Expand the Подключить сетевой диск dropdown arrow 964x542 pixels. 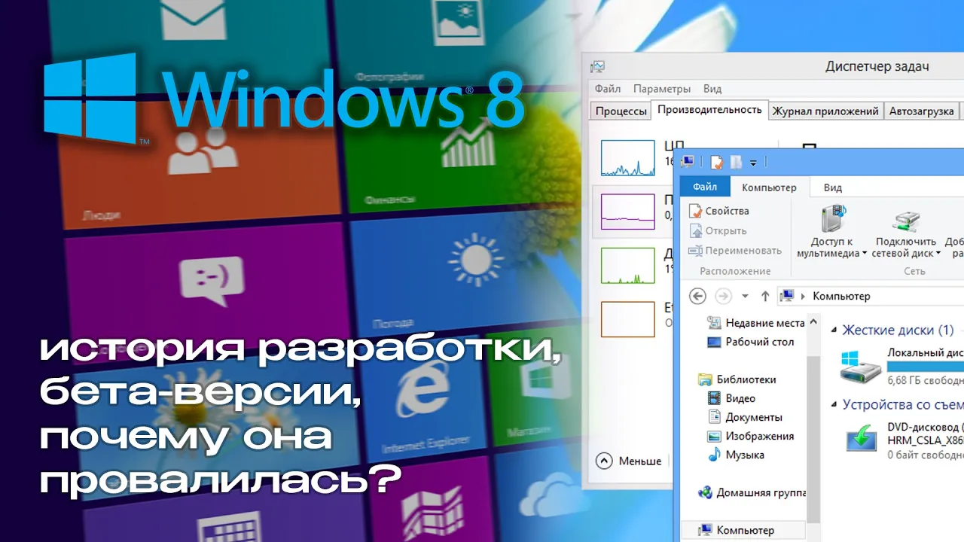938,254
